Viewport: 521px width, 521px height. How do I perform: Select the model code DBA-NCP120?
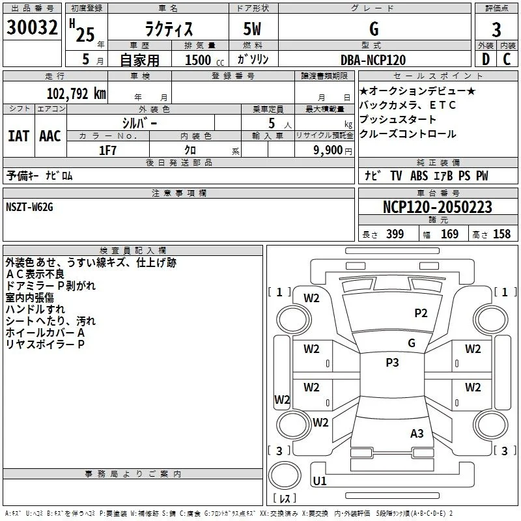click(x=373, y=60)
